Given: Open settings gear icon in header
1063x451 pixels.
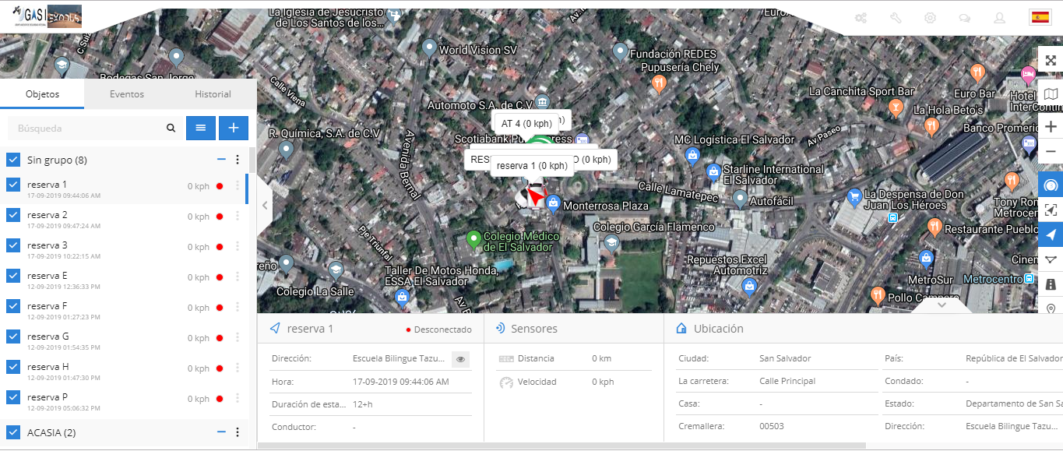Looking at the screenshot, I should tap(930, 18).
